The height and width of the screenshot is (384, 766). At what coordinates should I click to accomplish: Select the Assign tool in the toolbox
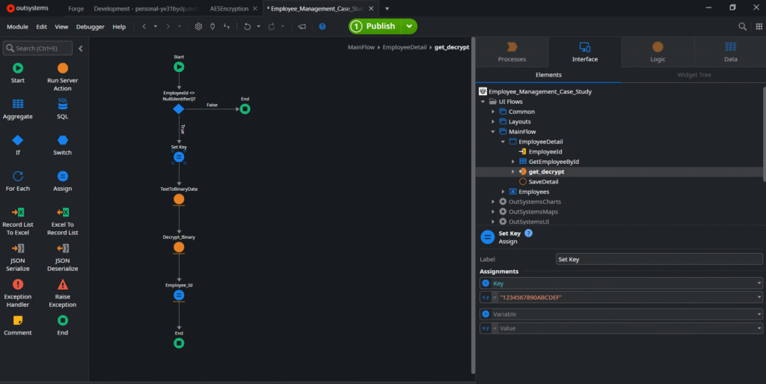[x=63, y=180]
